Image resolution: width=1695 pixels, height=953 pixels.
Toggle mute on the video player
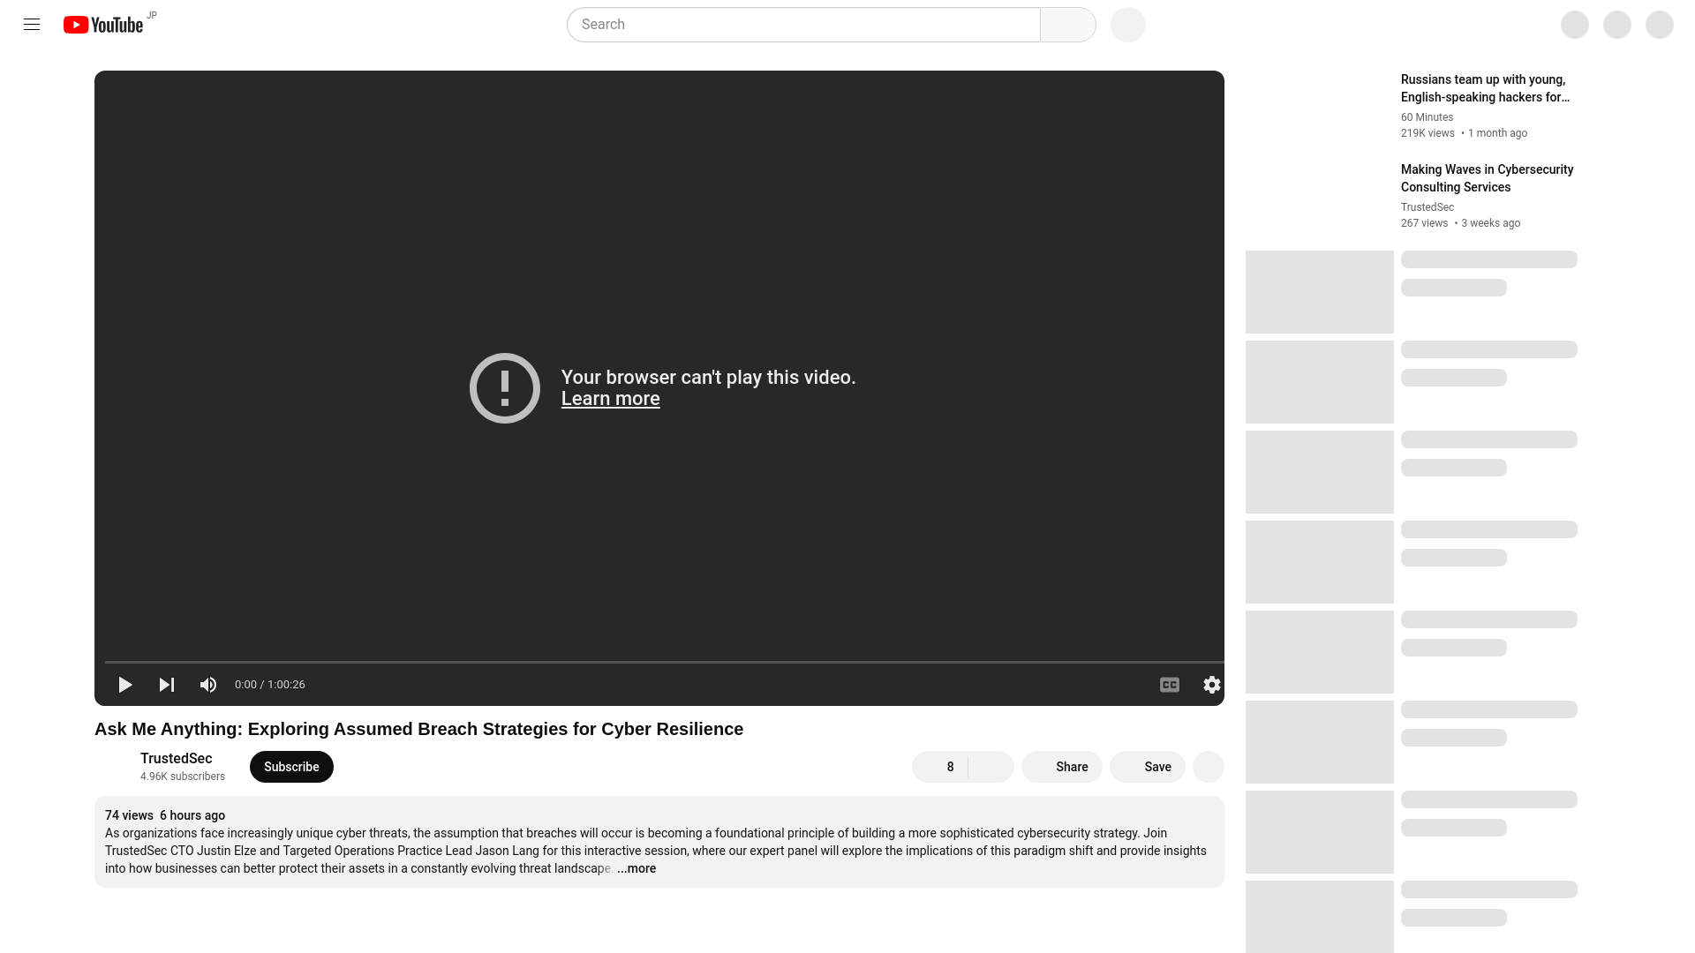(x=208, y=684)
